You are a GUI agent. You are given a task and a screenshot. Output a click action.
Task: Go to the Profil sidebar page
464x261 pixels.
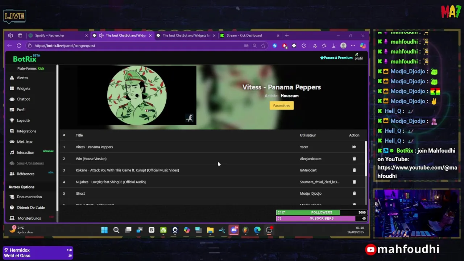point(21,110)
